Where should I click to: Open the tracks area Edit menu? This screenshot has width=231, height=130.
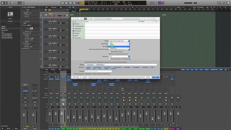click(47, 7)
